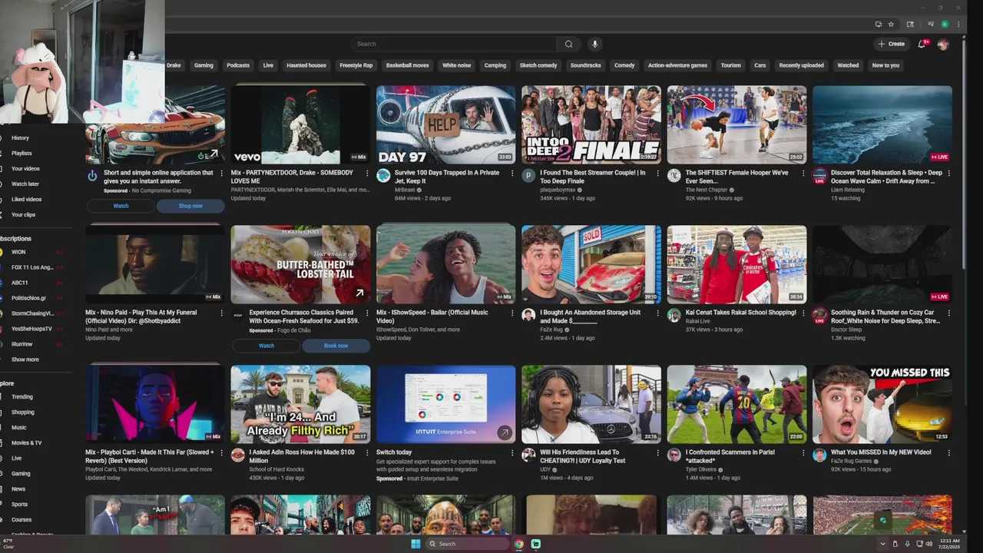Click the Windows taskbar search box
983x553 pixels.
click(468, 544)
